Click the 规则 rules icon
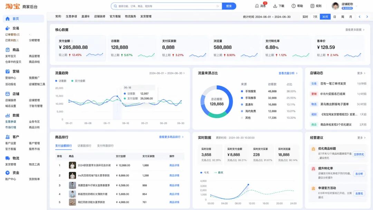The height and width of the screenshot is (210, 373). (x=312, y=6)
